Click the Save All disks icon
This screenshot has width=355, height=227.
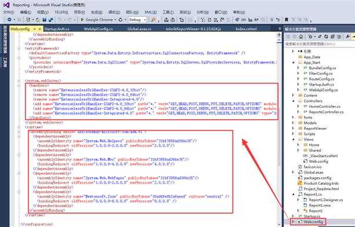[x=51, y=20]
